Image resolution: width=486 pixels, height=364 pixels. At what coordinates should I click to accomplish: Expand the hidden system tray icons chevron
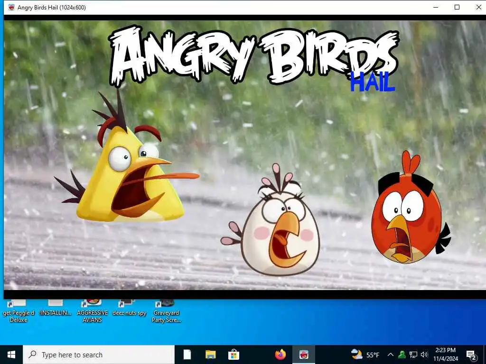pos(391,355)
